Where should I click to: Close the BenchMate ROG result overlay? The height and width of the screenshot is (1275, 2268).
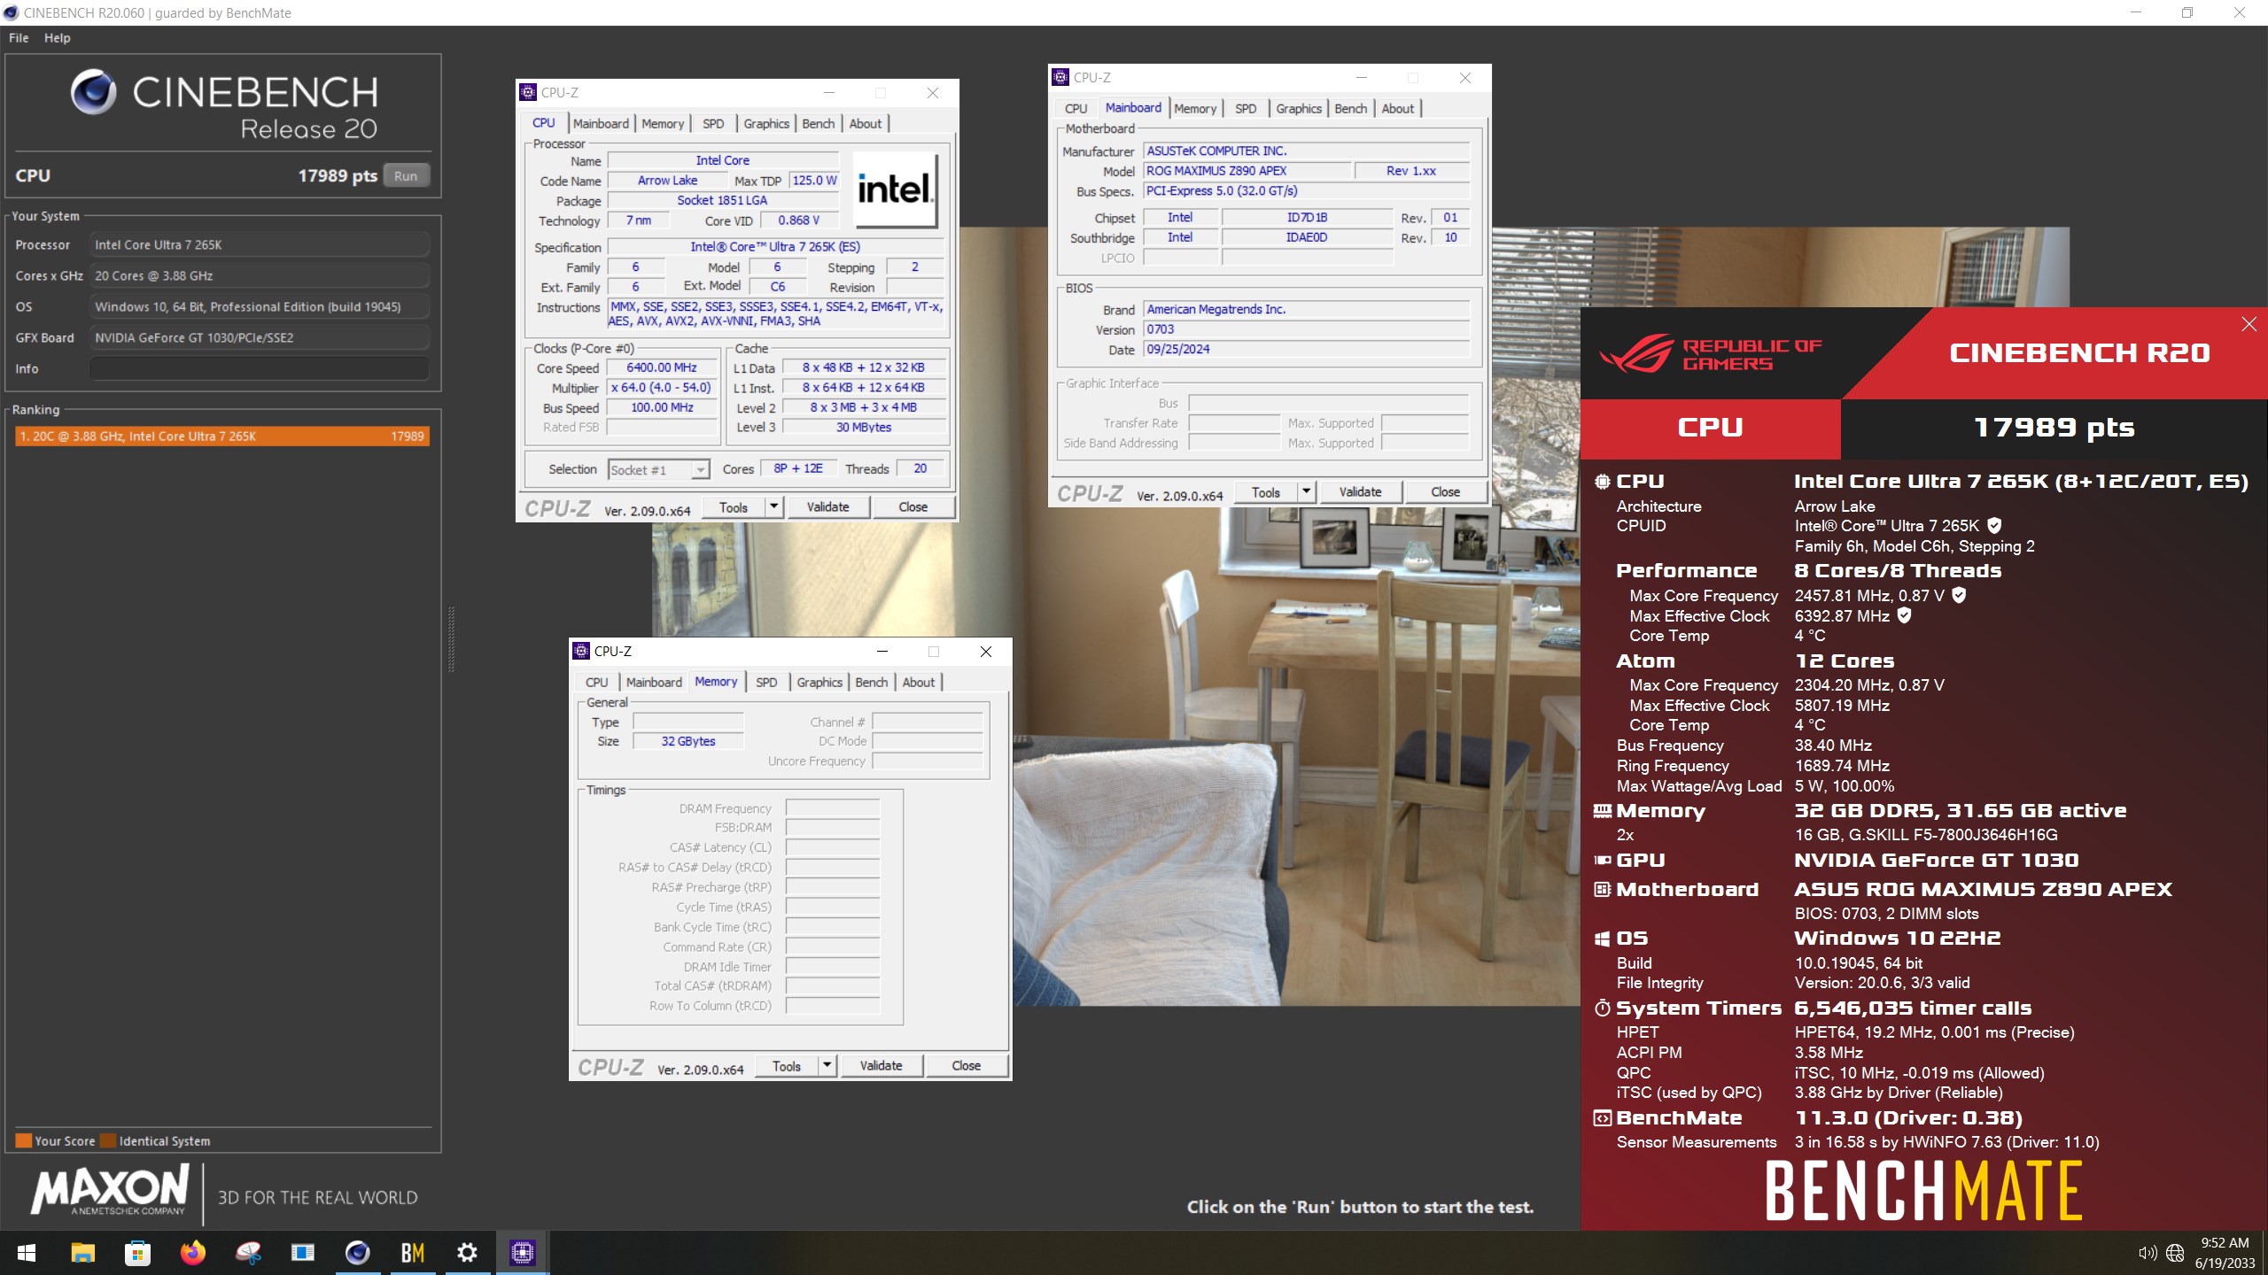(2249, 324)
